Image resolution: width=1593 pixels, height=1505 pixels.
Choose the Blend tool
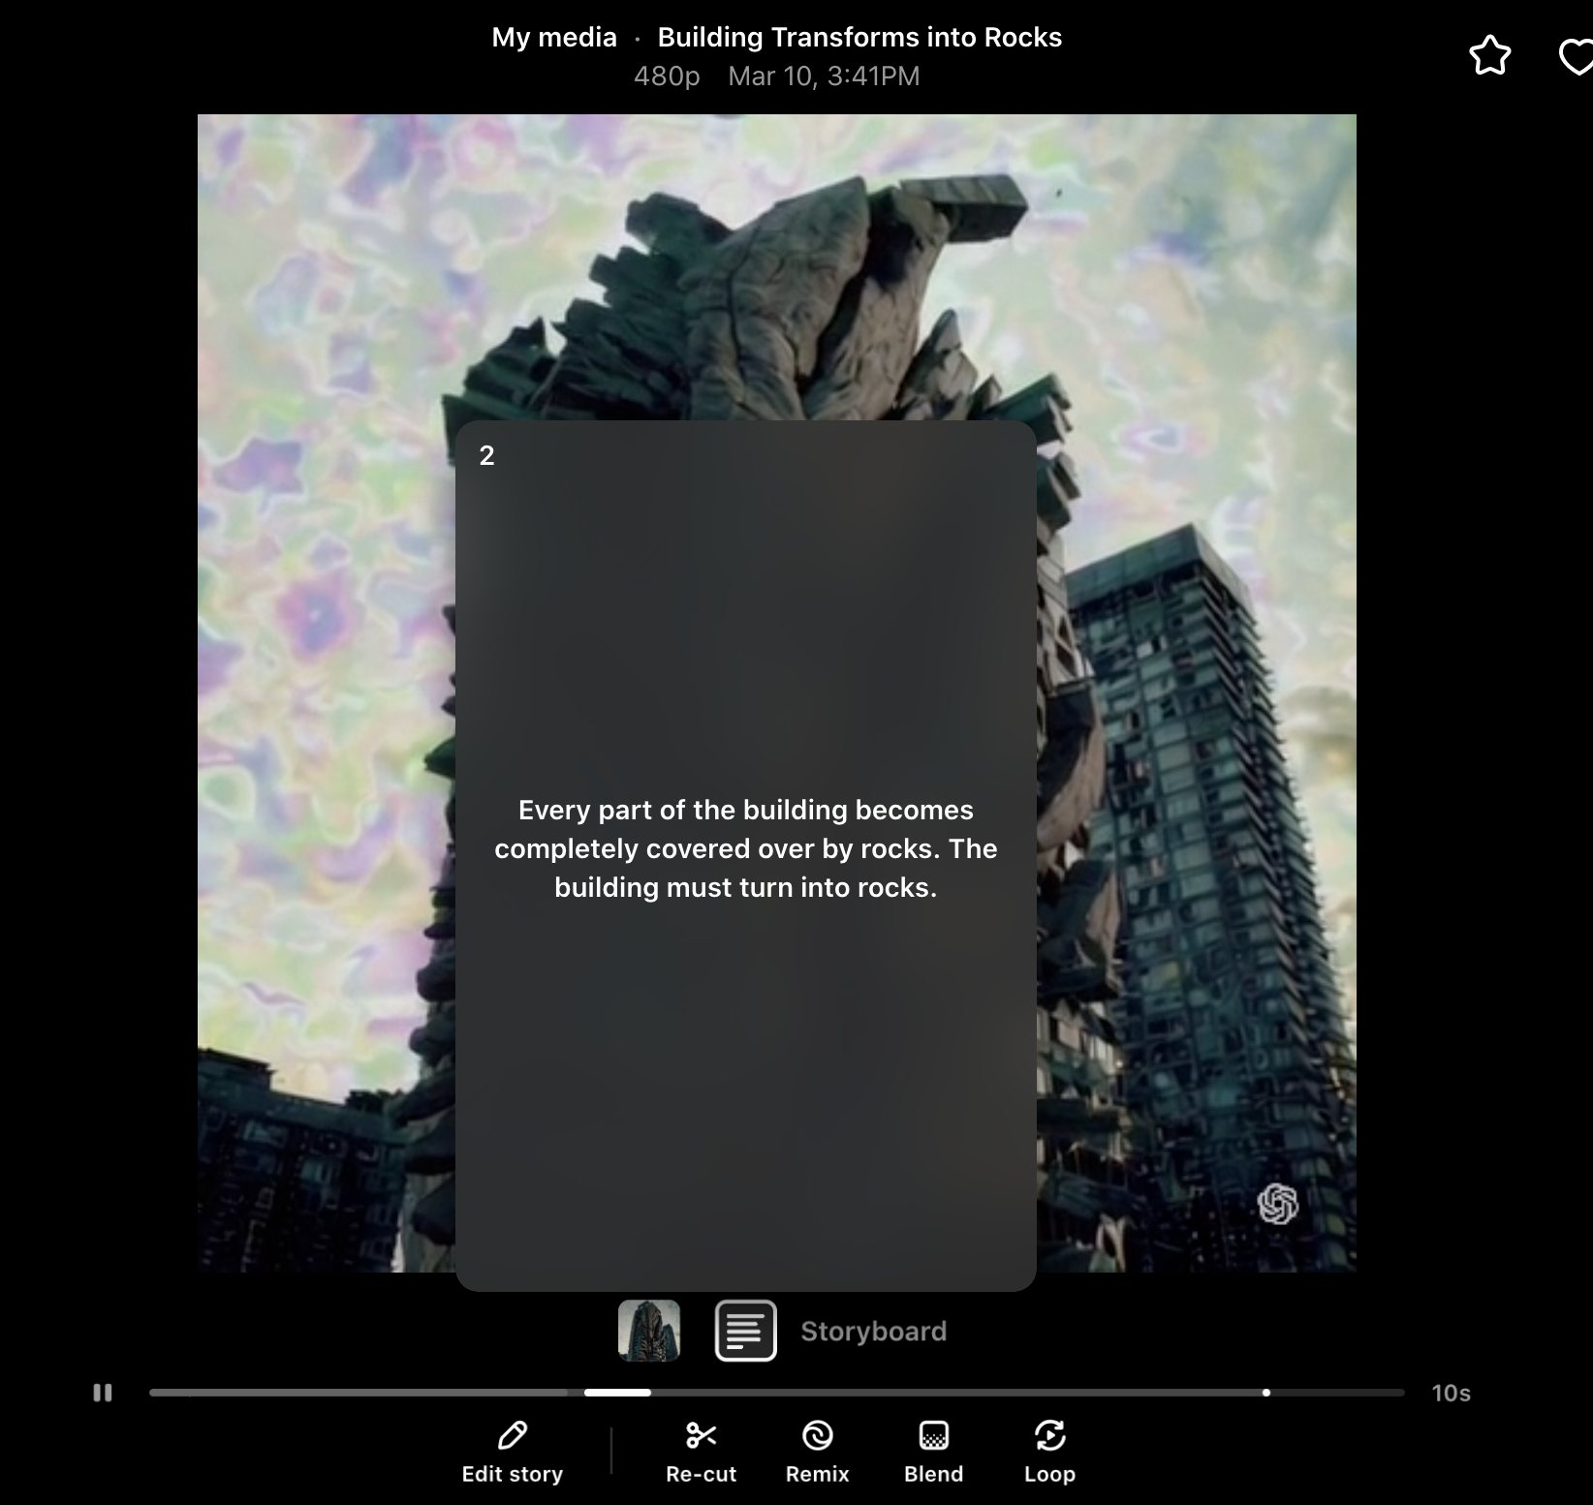[933, 1453]
